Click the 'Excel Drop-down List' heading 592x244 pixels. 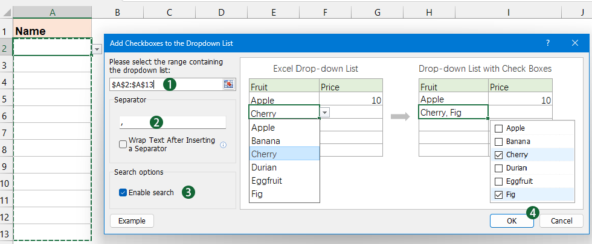tap(315, 69)
